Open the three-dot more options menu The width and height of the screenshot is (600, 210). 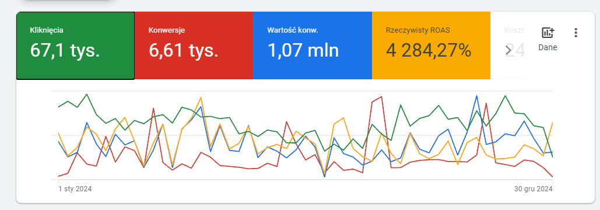tap(576, 33)
